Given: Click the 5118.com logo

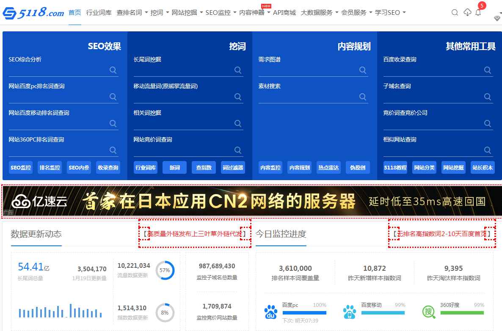Looking at the screenshot, I should (x=33, y=13).
